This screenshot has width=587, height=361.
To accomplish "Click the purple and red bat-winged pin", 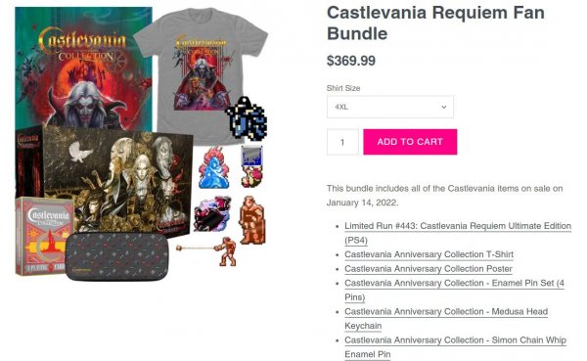I will tap(212, 213).
